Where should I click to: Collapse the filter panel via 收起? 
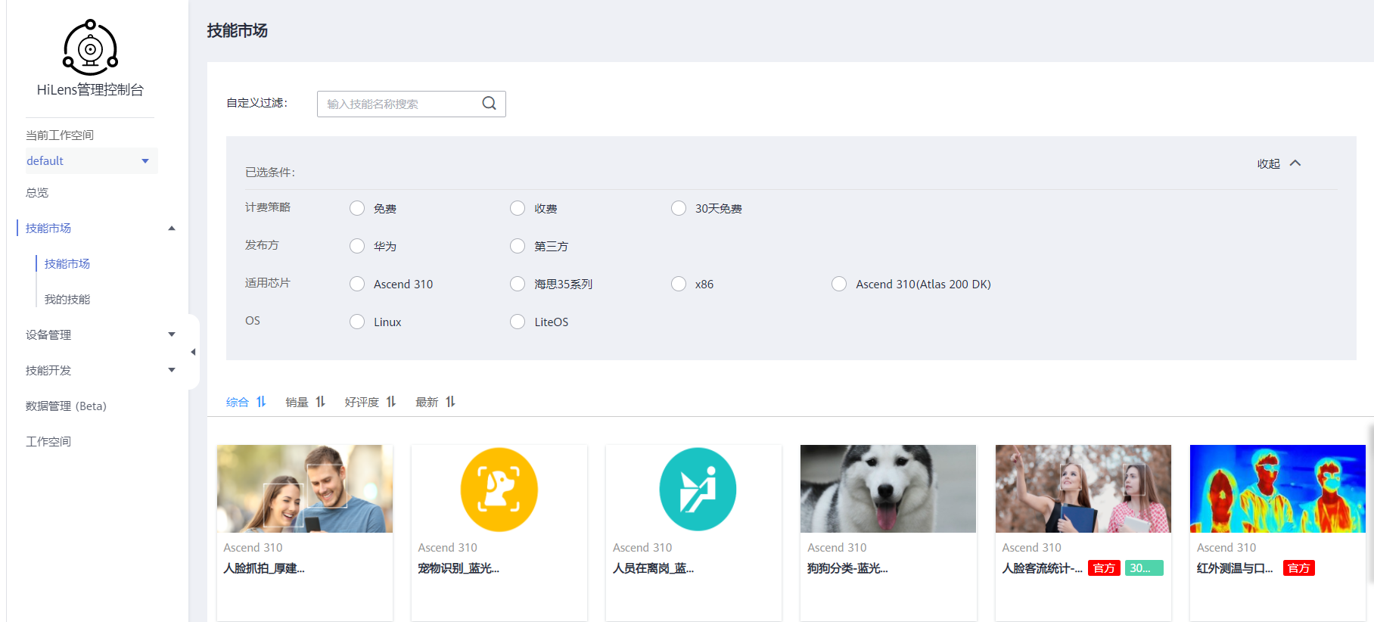1269,163
